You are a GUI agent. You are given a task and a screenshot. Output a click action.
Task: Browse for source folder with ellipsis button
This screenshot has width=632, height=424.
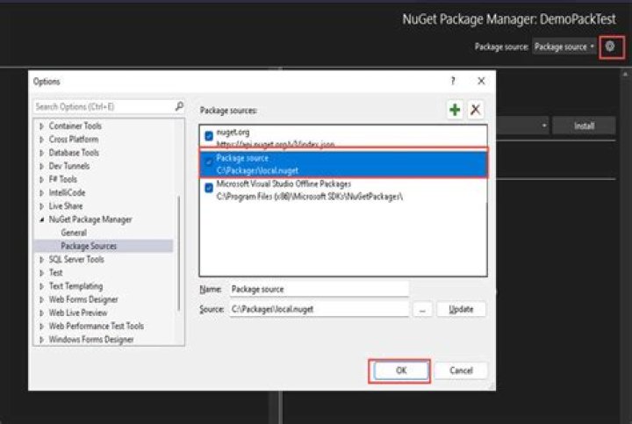(x=422, y=309)
